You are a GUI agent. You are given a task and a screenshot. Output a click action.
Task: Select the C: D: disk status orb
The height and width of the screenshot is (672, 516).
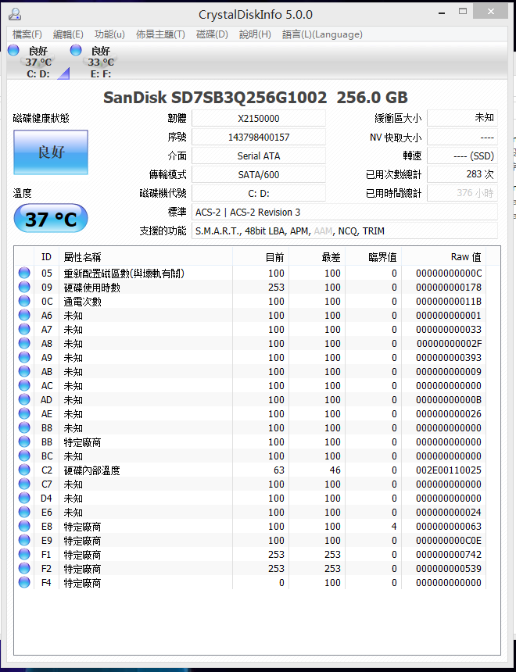point(14,50)
